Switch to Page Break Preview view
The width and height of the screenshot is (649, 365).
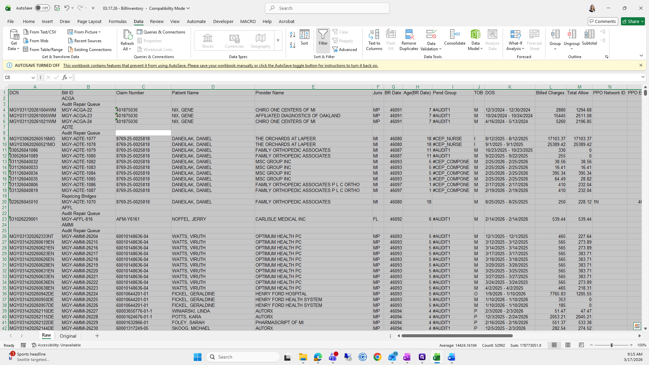(581, 345)
